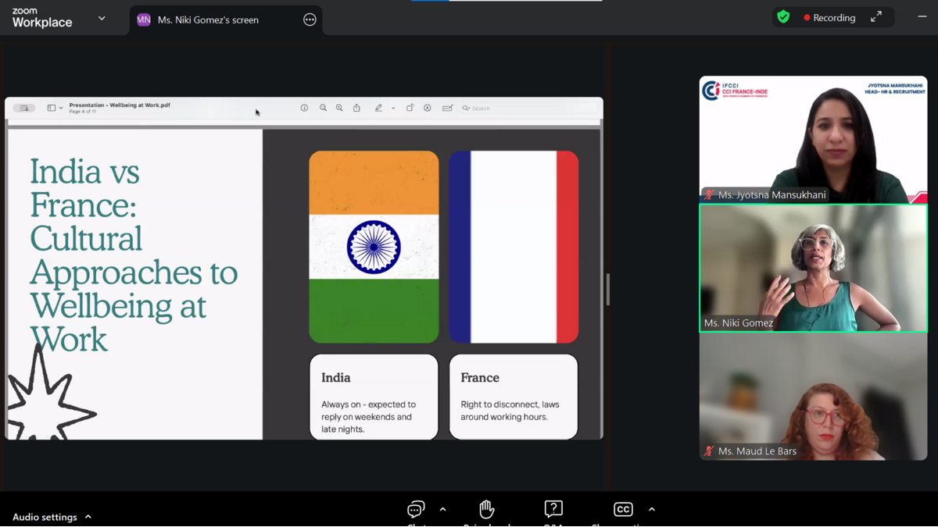Open more options for Niki Gomez's screen share

pos(310,20)
